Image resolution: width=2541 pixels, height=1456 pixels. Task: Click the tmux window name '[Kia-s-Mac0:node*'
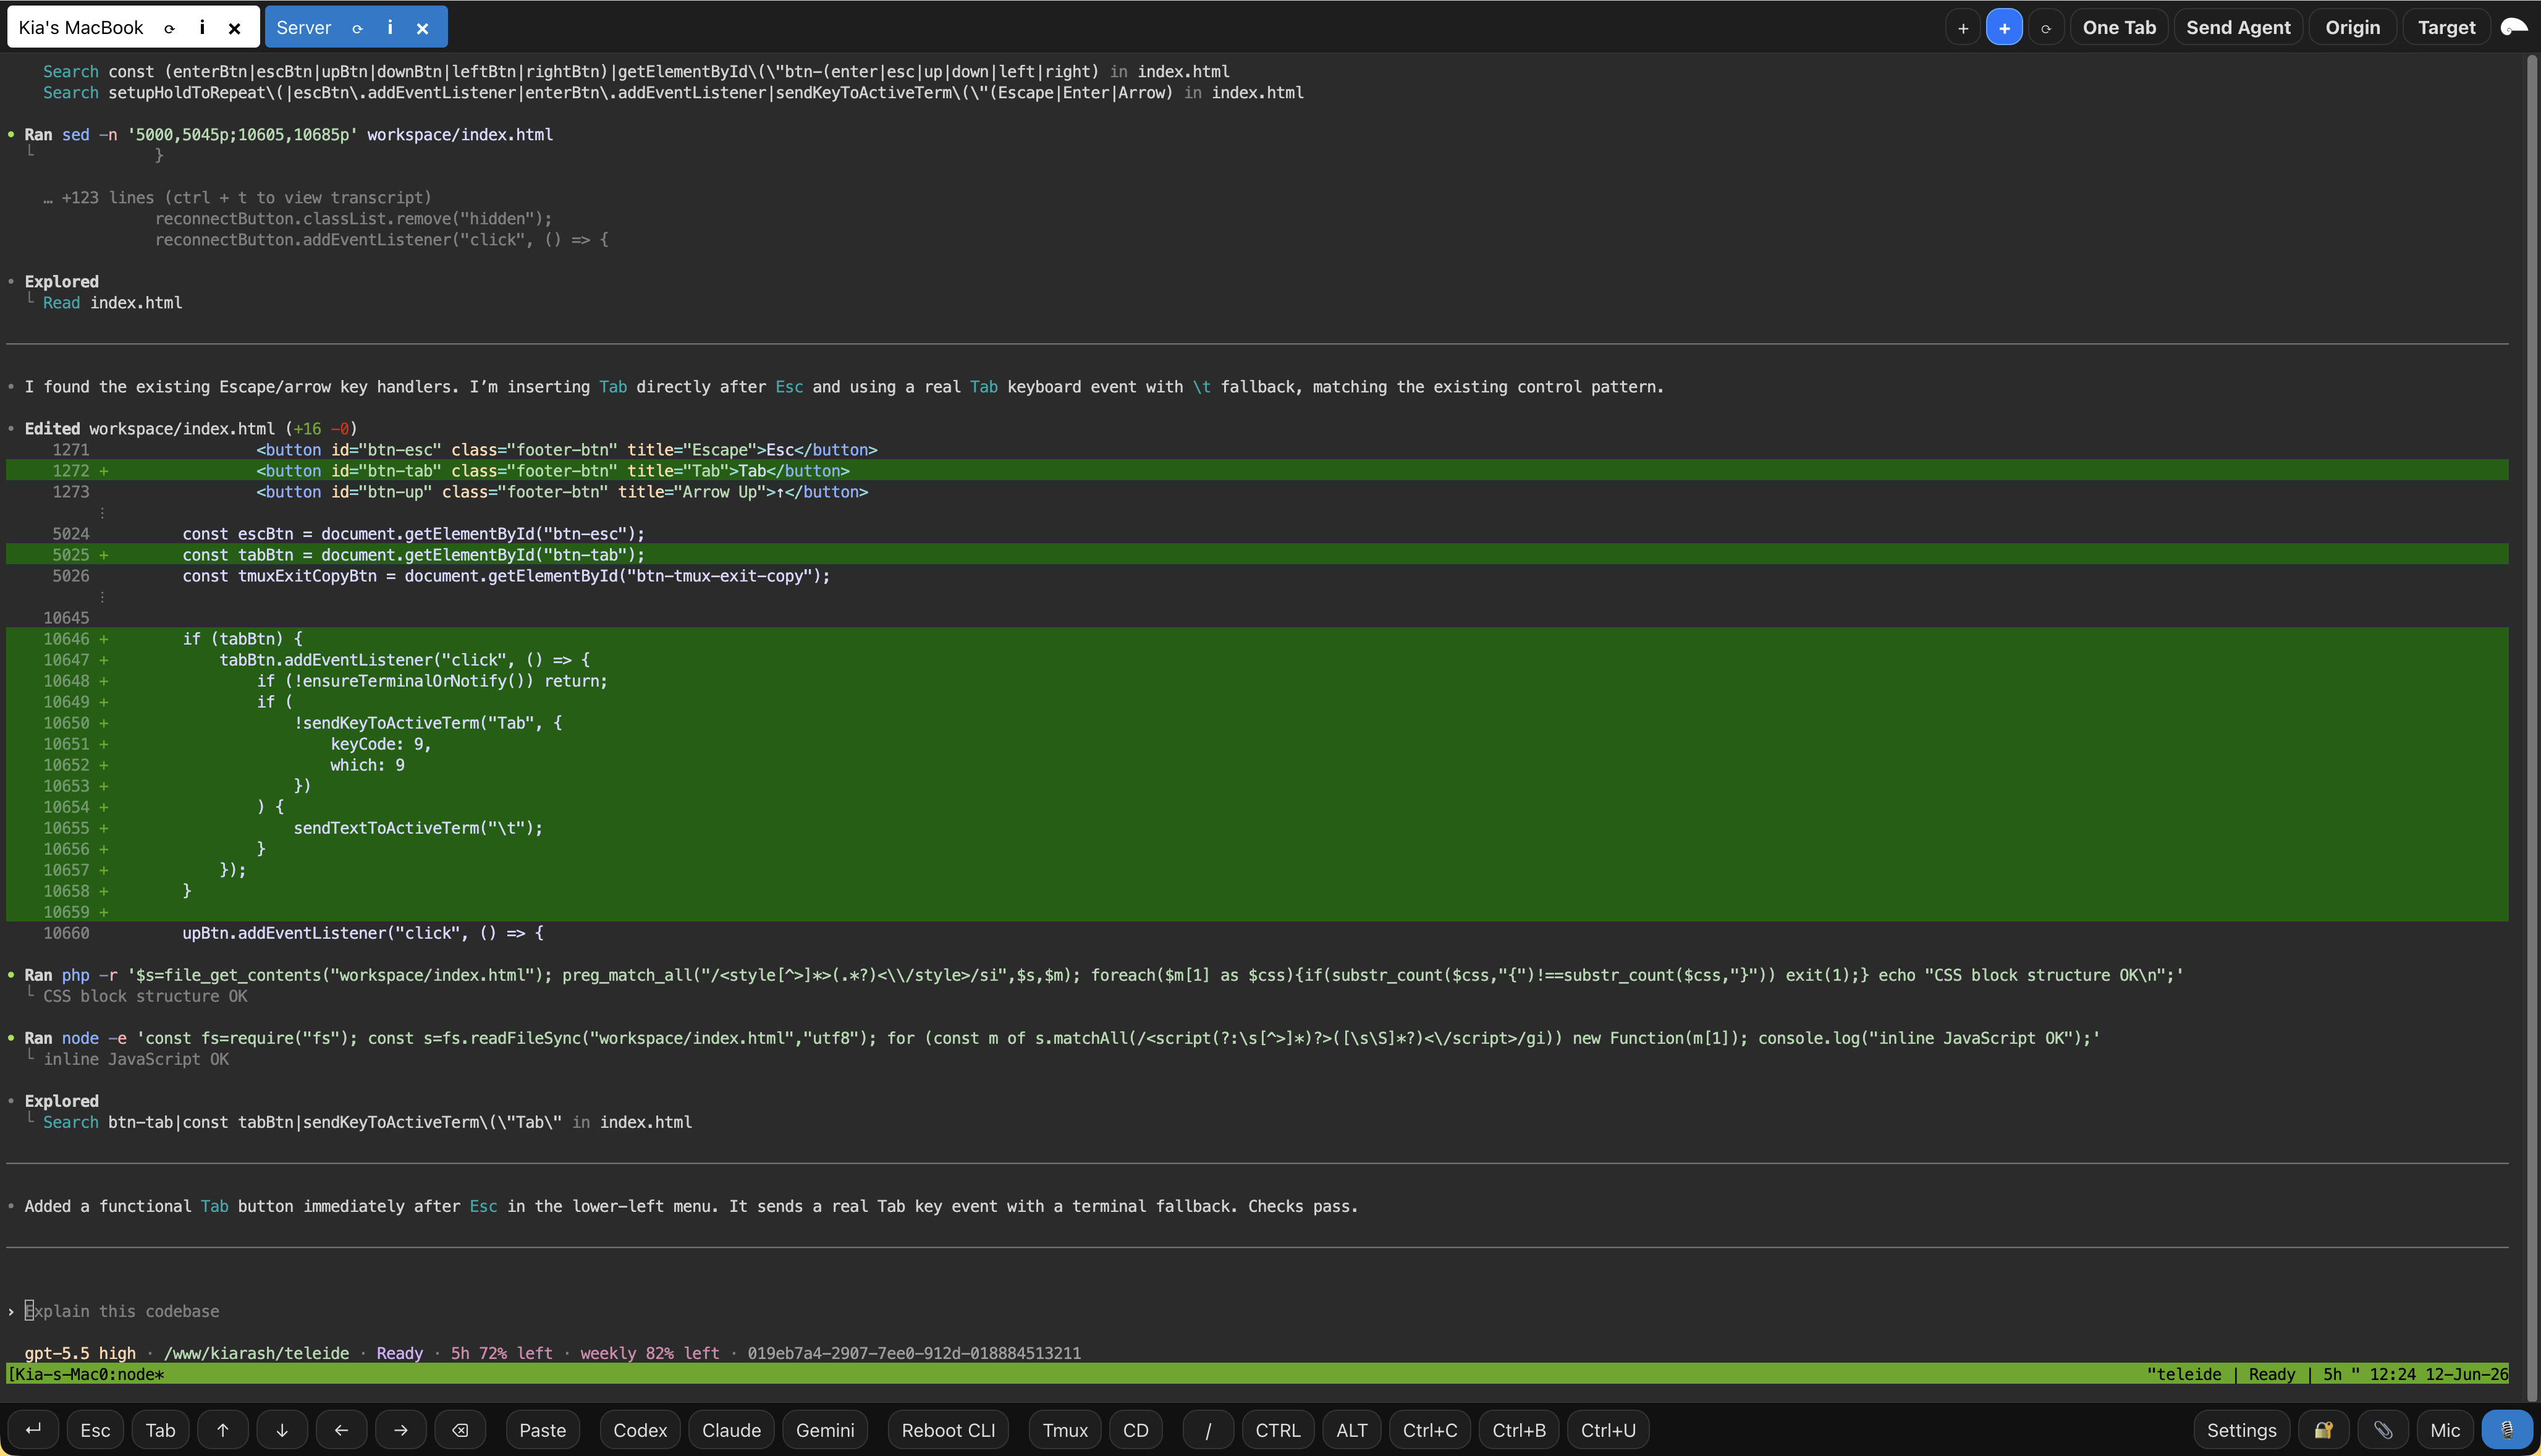coord(87,1374)
